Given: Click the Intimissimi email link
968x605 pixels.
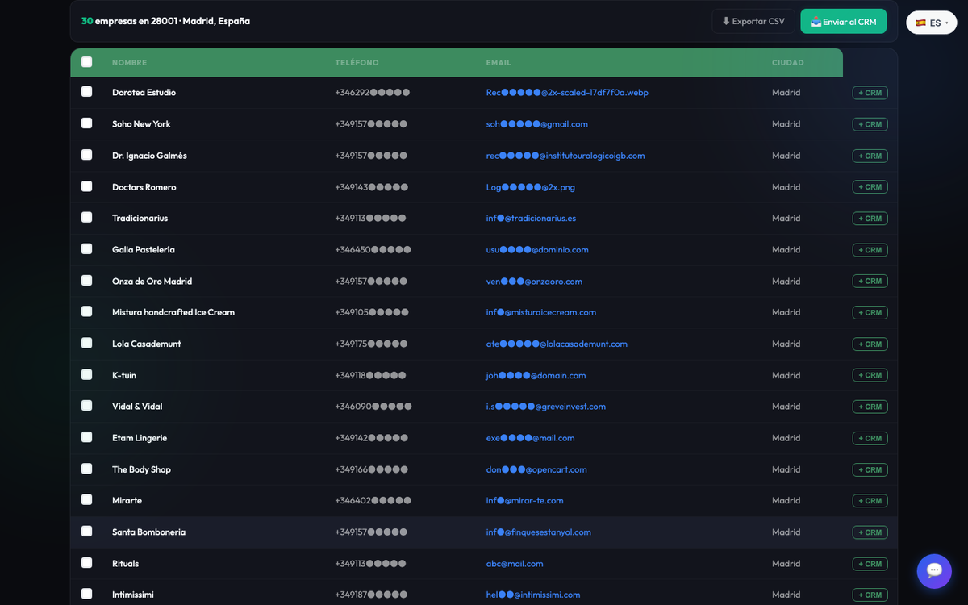Looking at the screenshot, I should pyautogui.click(x=532, y=595).
